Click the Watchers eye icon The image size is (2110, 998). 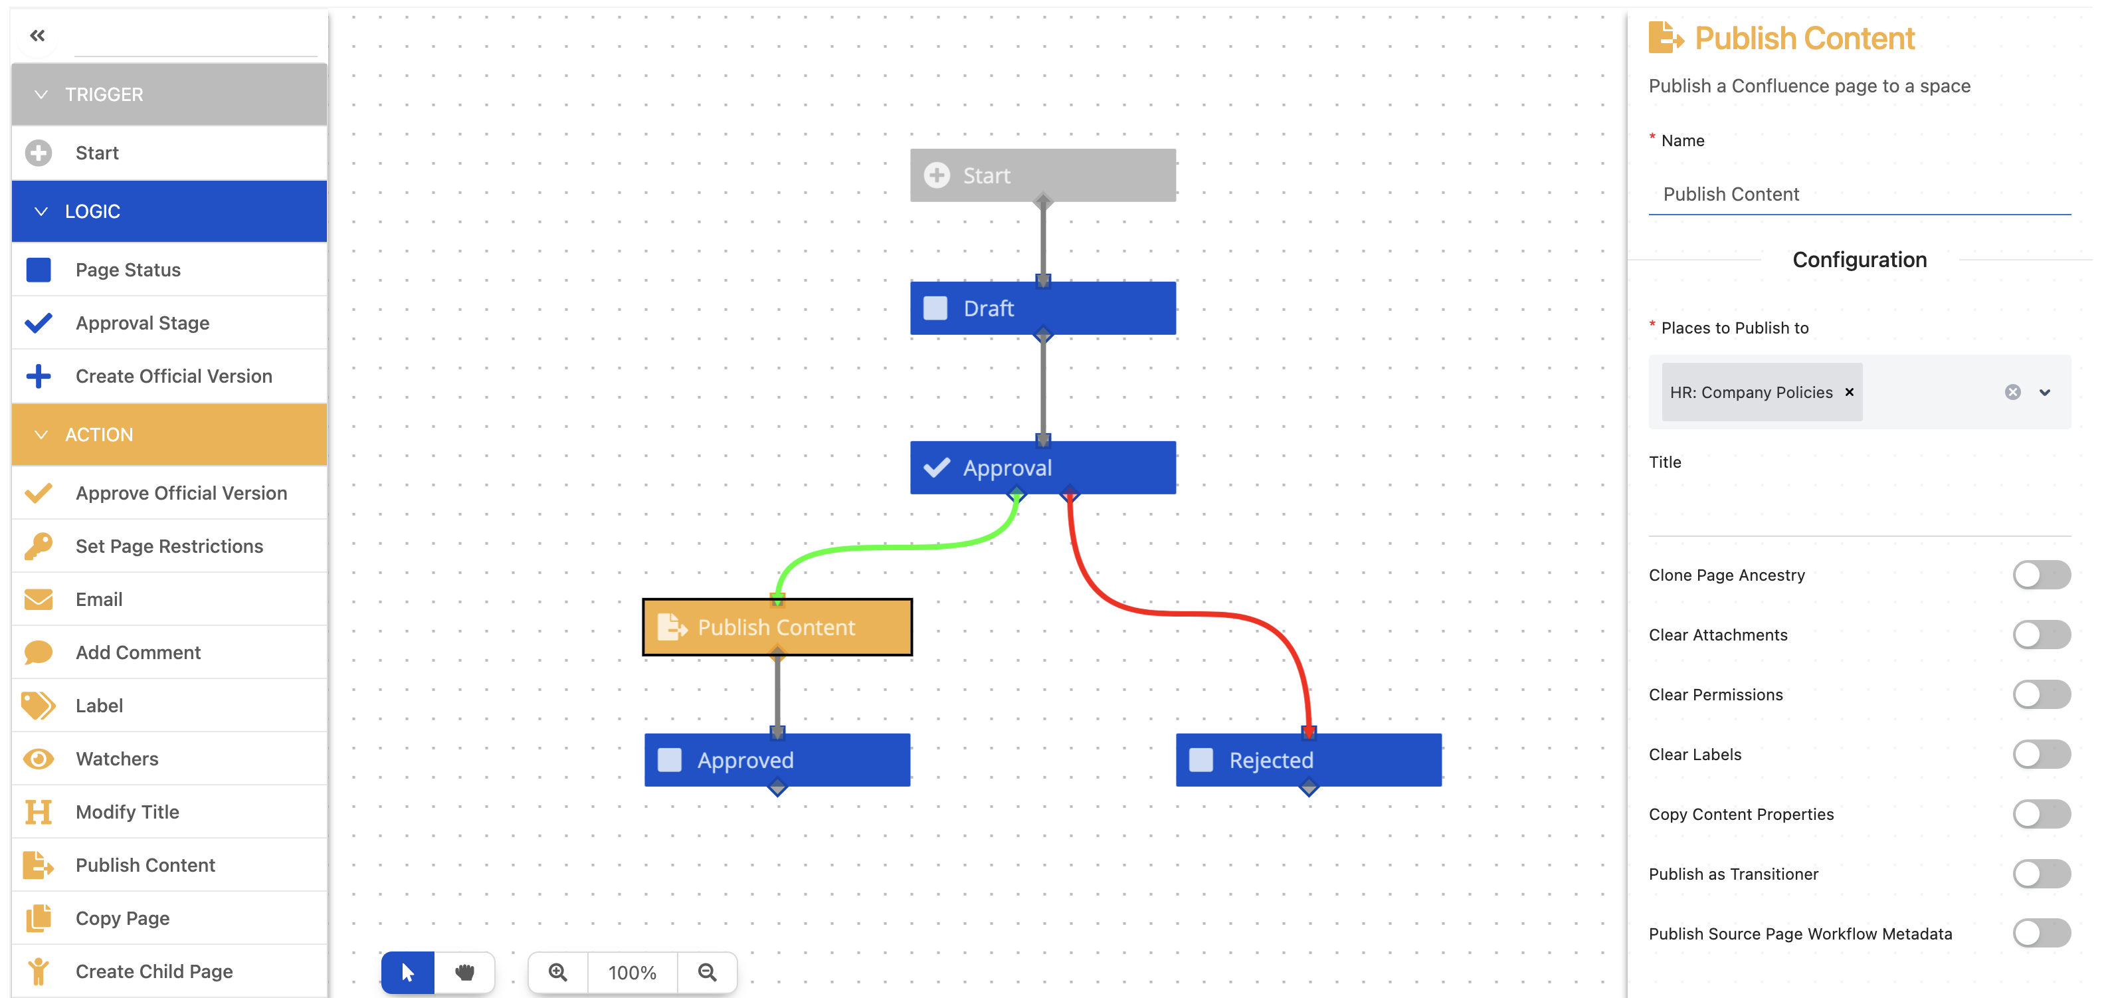click(x=38, y=758)
